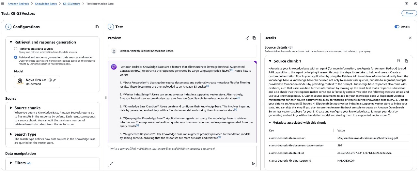Click the Data manipulation section heading
The height and width of the screenshot is (173, 420).
click(x=21, y=154)
